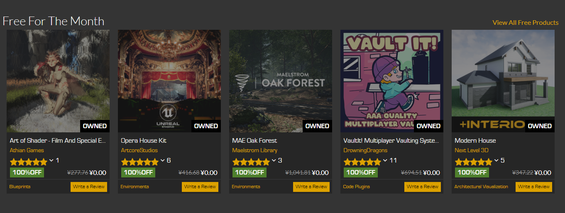This screenshot has width=565, height=213.
Task: Open MAE Oak Forest thumbnail image
Action: pos(281,81)
